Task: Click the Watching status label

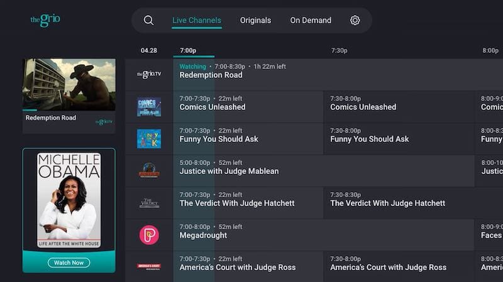Action: (192, 67)
